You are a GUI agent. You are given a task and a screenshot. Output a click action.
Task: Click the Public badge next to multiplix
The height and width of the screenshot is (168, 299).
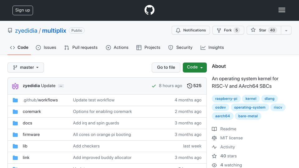pos(77,30)
